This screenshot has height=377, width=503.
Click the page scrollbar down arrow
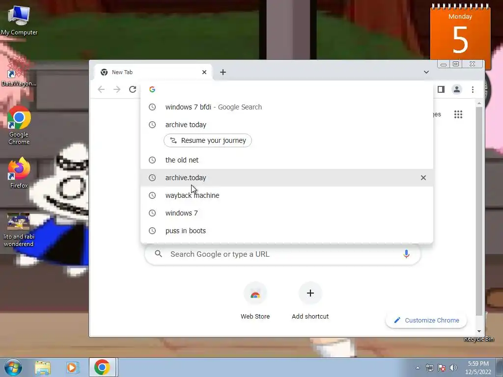click(479, 331)
